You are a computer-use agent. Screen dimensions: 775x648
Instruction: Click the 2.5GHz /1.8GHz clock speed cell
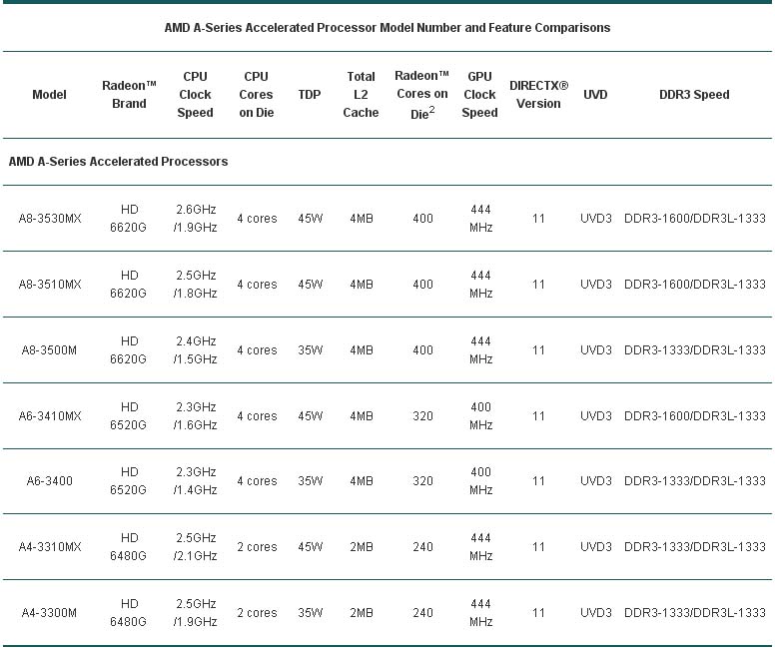tap(195, 285)
